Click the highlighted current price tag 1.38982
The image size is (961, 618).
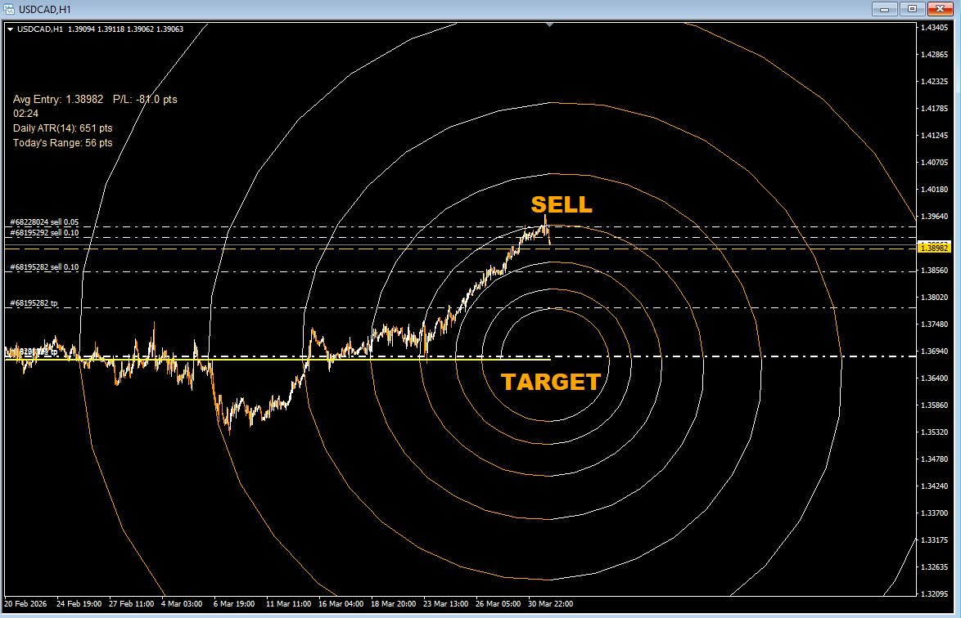pos(934,247)
